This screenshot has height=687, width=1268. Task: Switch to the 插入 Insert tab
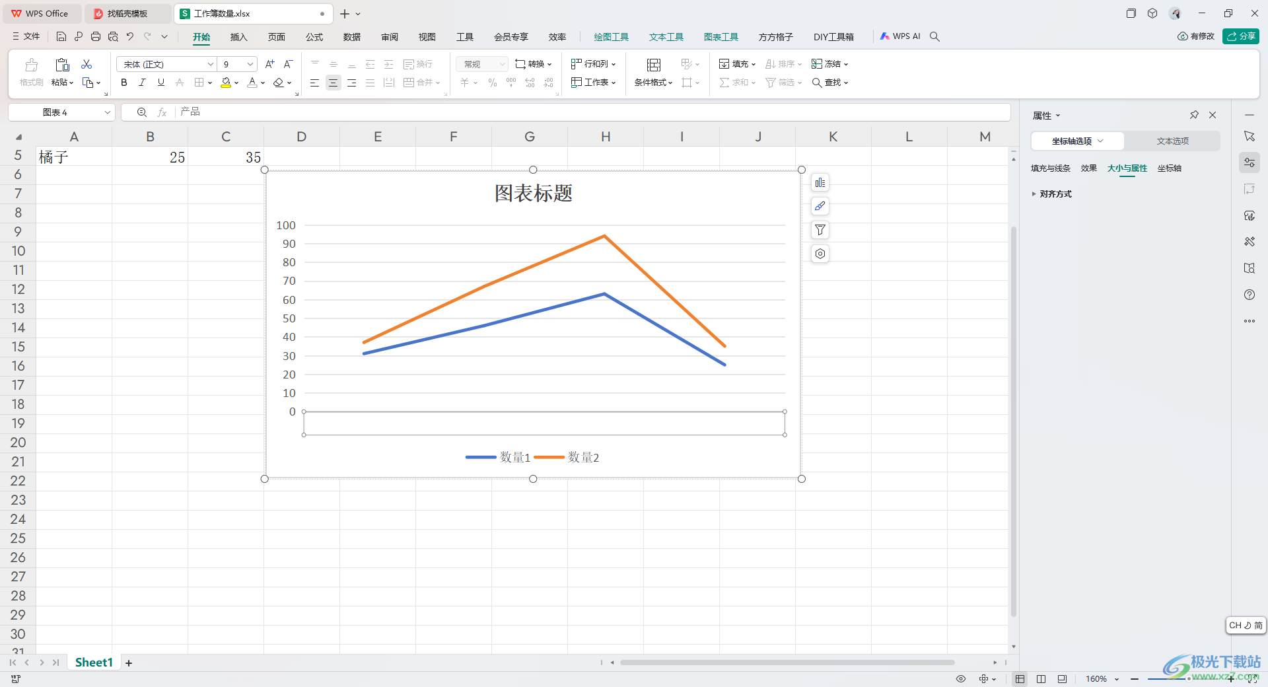(238, 37)
